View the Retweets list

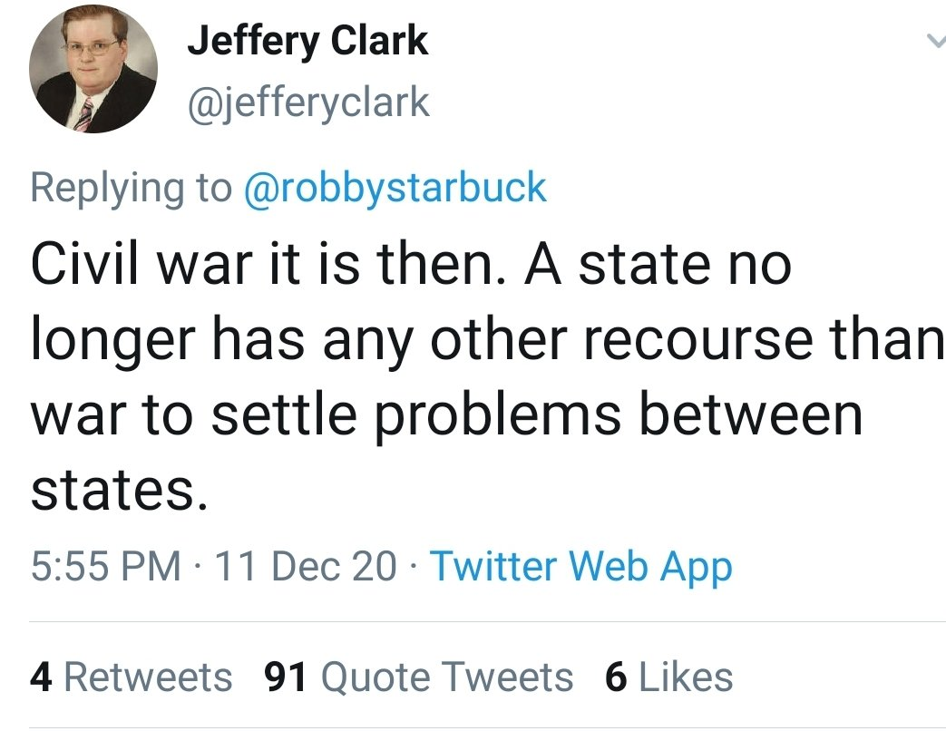point(131,677)
